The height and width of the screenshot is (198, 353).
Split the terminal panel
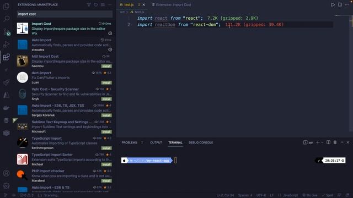[329, 142]
